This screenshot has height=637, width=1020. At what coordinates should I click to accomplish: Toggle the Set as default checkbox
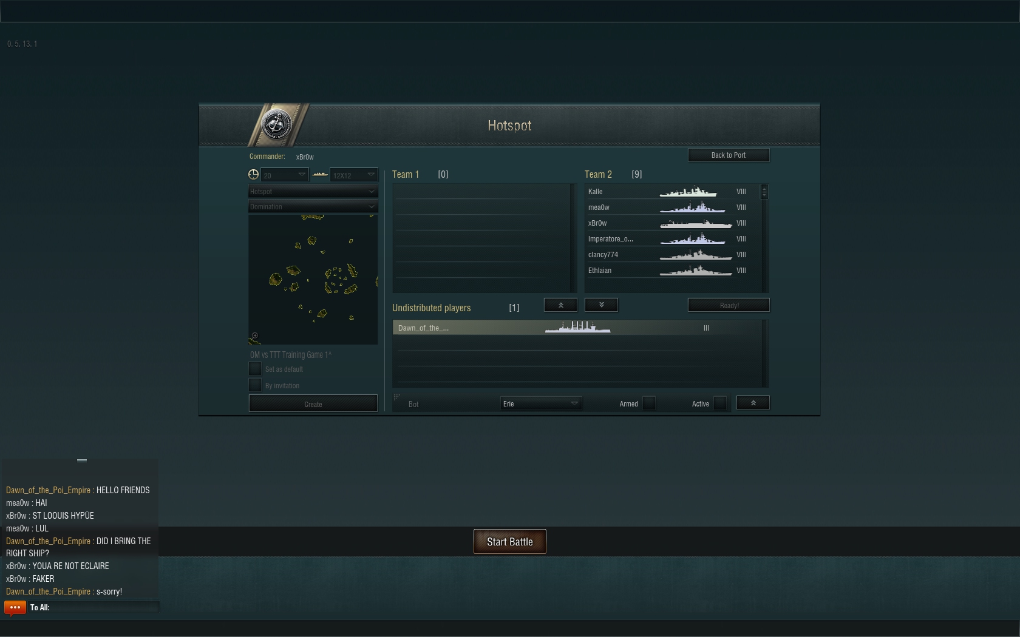tap(255, 369)
